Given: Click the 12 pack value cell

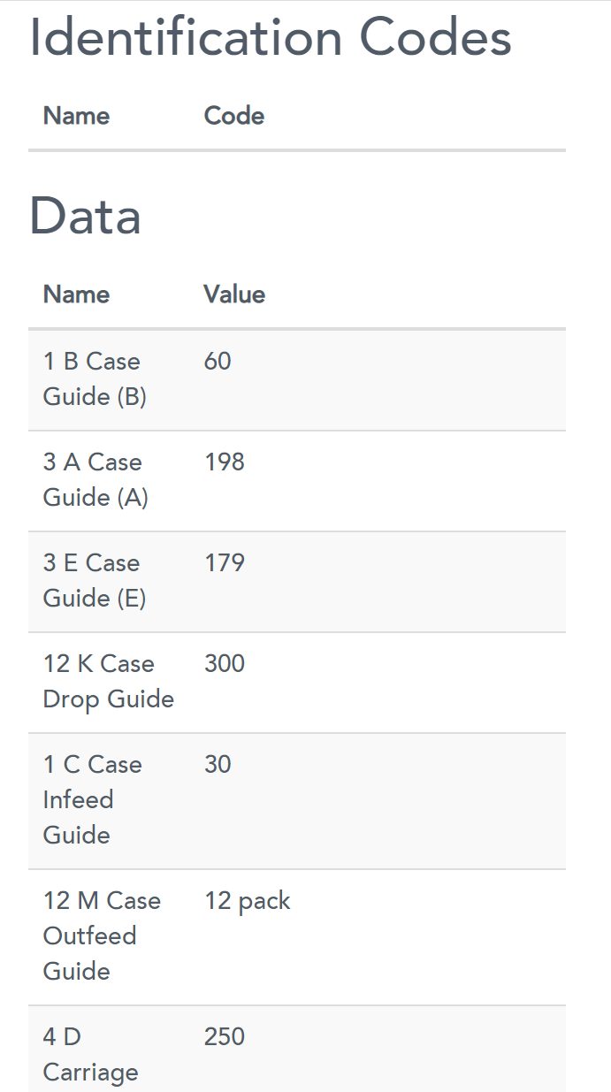Looking at the screenshot, I should pyautogui.click(x=248, y=901).
